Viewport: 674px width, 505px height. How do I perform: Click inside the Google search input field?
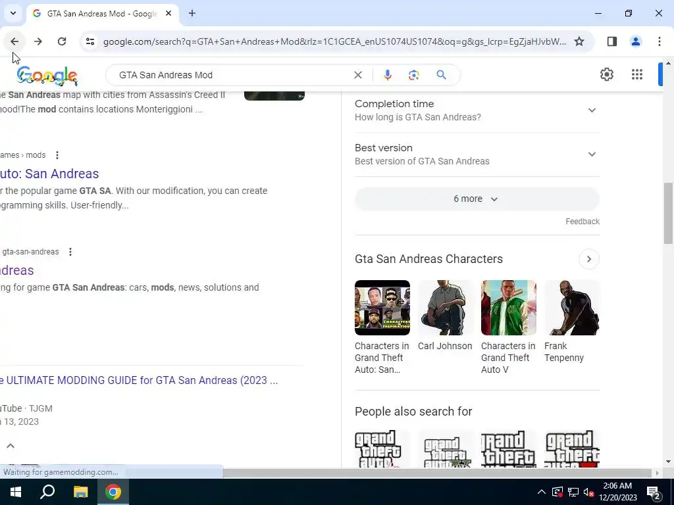point(232,75)
